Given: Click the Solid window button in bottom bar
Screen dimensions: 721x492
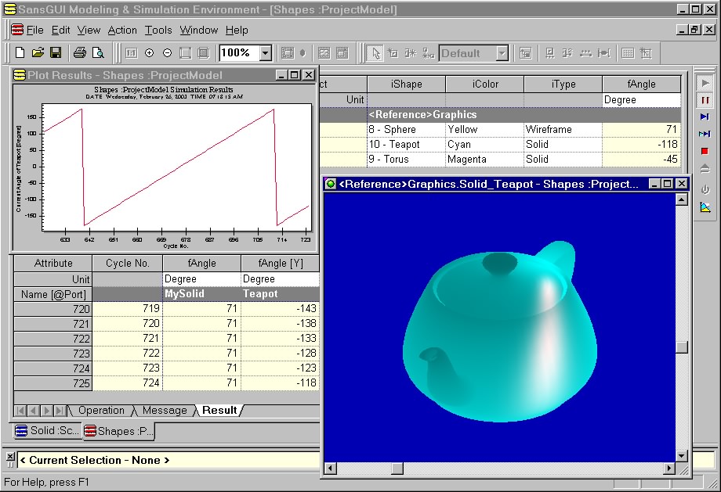Looking at the screenshot, I should pyautogui.click(x=46, y=431).
